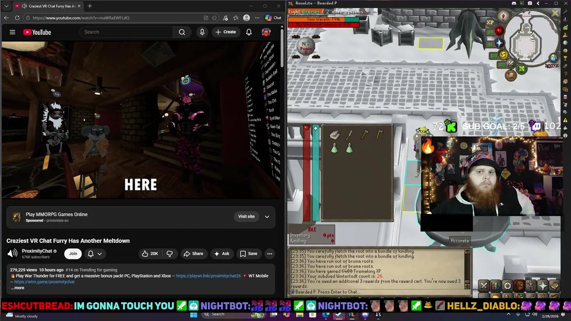Open Edge settings and more menu
Viewport: 571px width, 321px height.
coord(257,18)
